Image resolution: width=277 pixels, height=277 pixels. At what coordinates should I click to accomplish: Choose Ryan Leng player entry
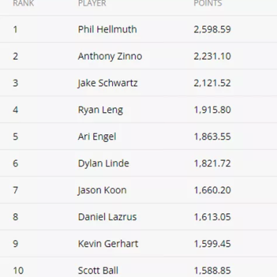pos(100,110)
